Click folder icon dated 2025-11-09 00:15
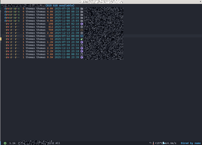This screenshot has width=202, height=145. [82, 12]
